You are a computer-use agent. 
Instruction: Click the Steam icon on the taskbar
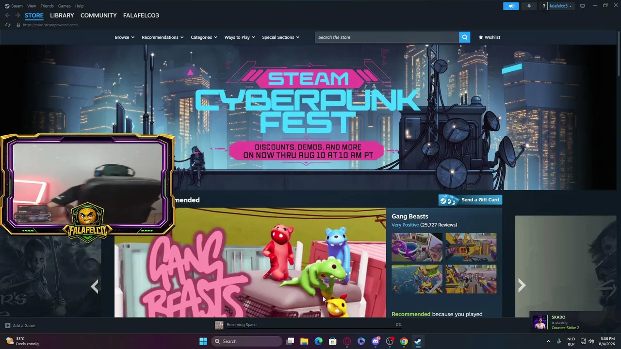coord(418,341)
